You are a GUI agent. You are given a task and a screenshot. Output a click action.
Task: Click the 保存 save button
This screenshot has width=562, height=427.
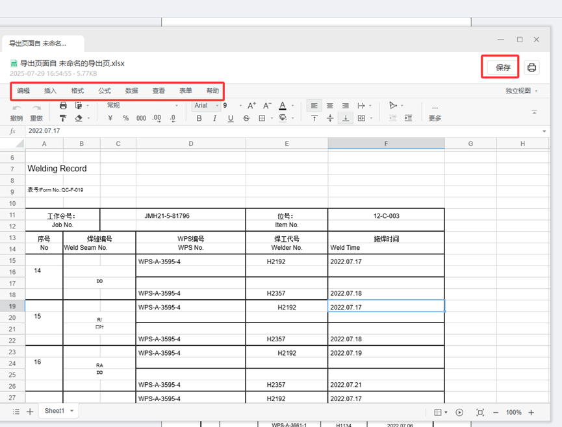(503, 67)
